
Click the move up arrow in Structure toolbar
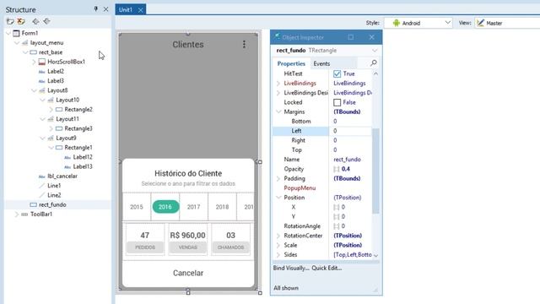point(35,21)
